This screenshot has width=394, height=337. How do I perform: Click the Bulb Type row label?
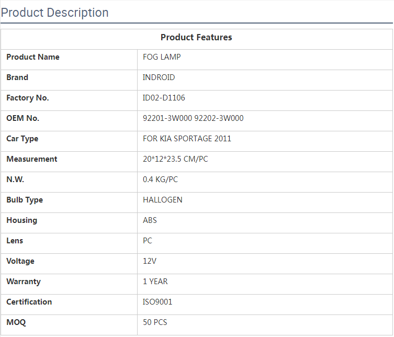25,200
